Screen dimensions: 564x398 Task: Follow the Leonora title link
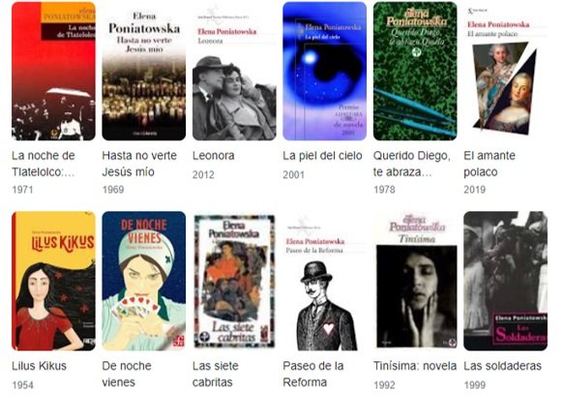click(213, 156)
